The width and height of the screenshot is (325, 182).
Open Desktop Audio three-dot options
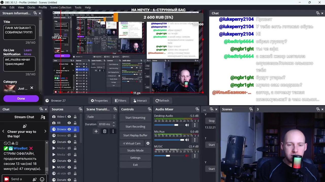(x=195, y=125)
